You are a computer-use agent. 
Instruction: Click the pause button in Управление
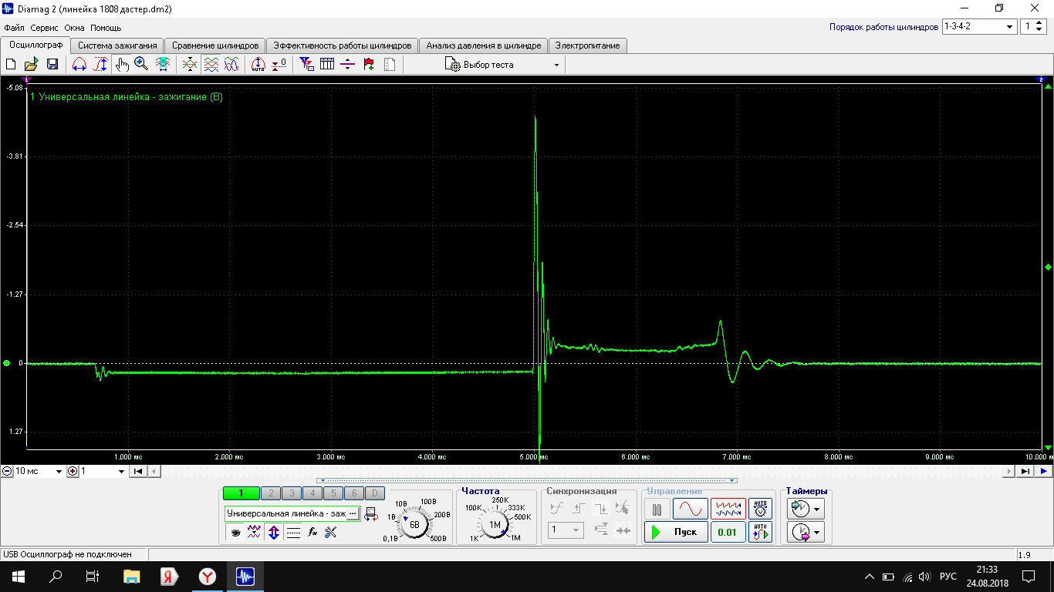(657, 510)
